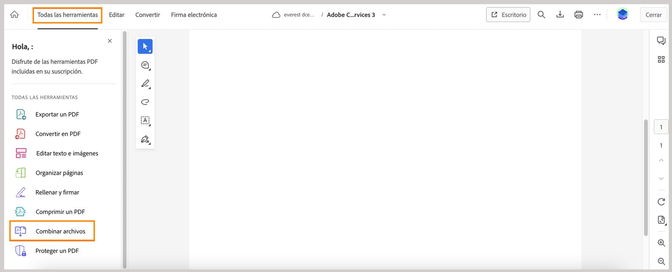The image size is (672, 272).
Task: Select the arrow selection tool
Action: pyautogui.click(x=145, y=46)
